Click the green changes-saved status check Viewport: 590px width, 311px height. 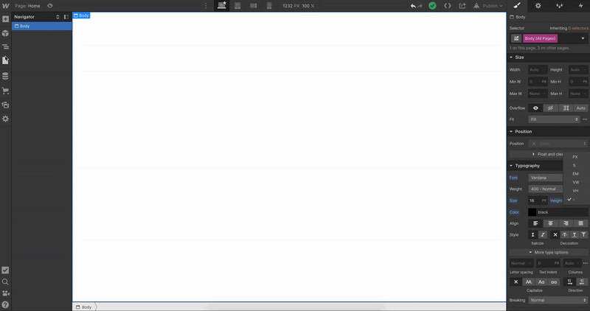(432, 6)
